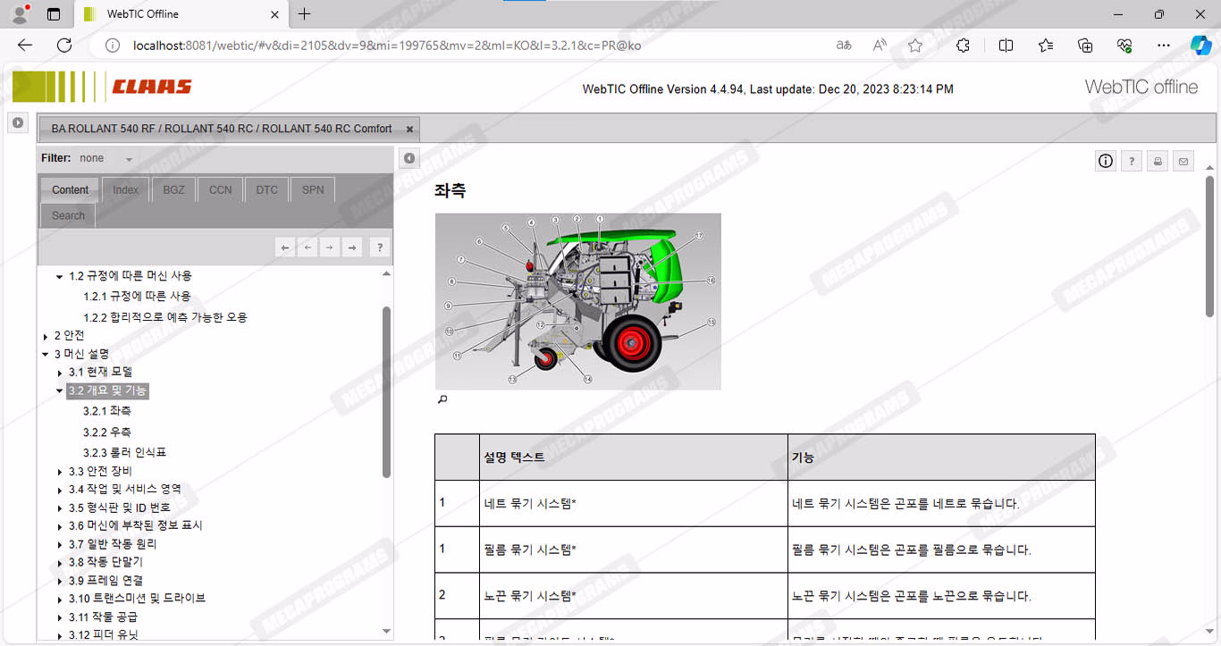
Task: Open help via question mark beside info icon
Action: 1132,161
